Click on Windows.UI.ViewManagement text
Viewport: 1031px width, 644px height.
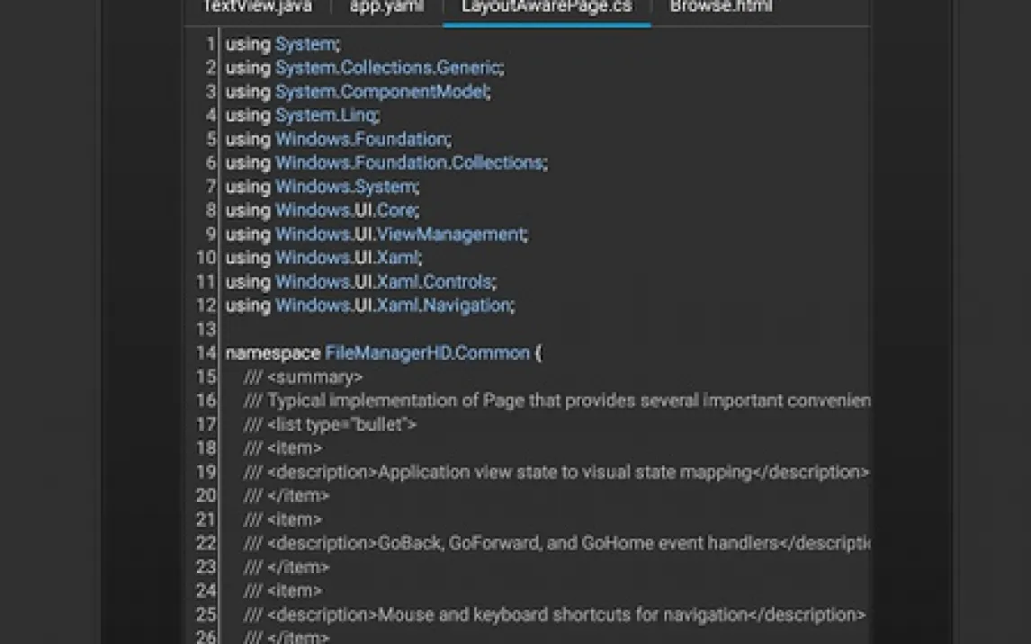[399, 234]
